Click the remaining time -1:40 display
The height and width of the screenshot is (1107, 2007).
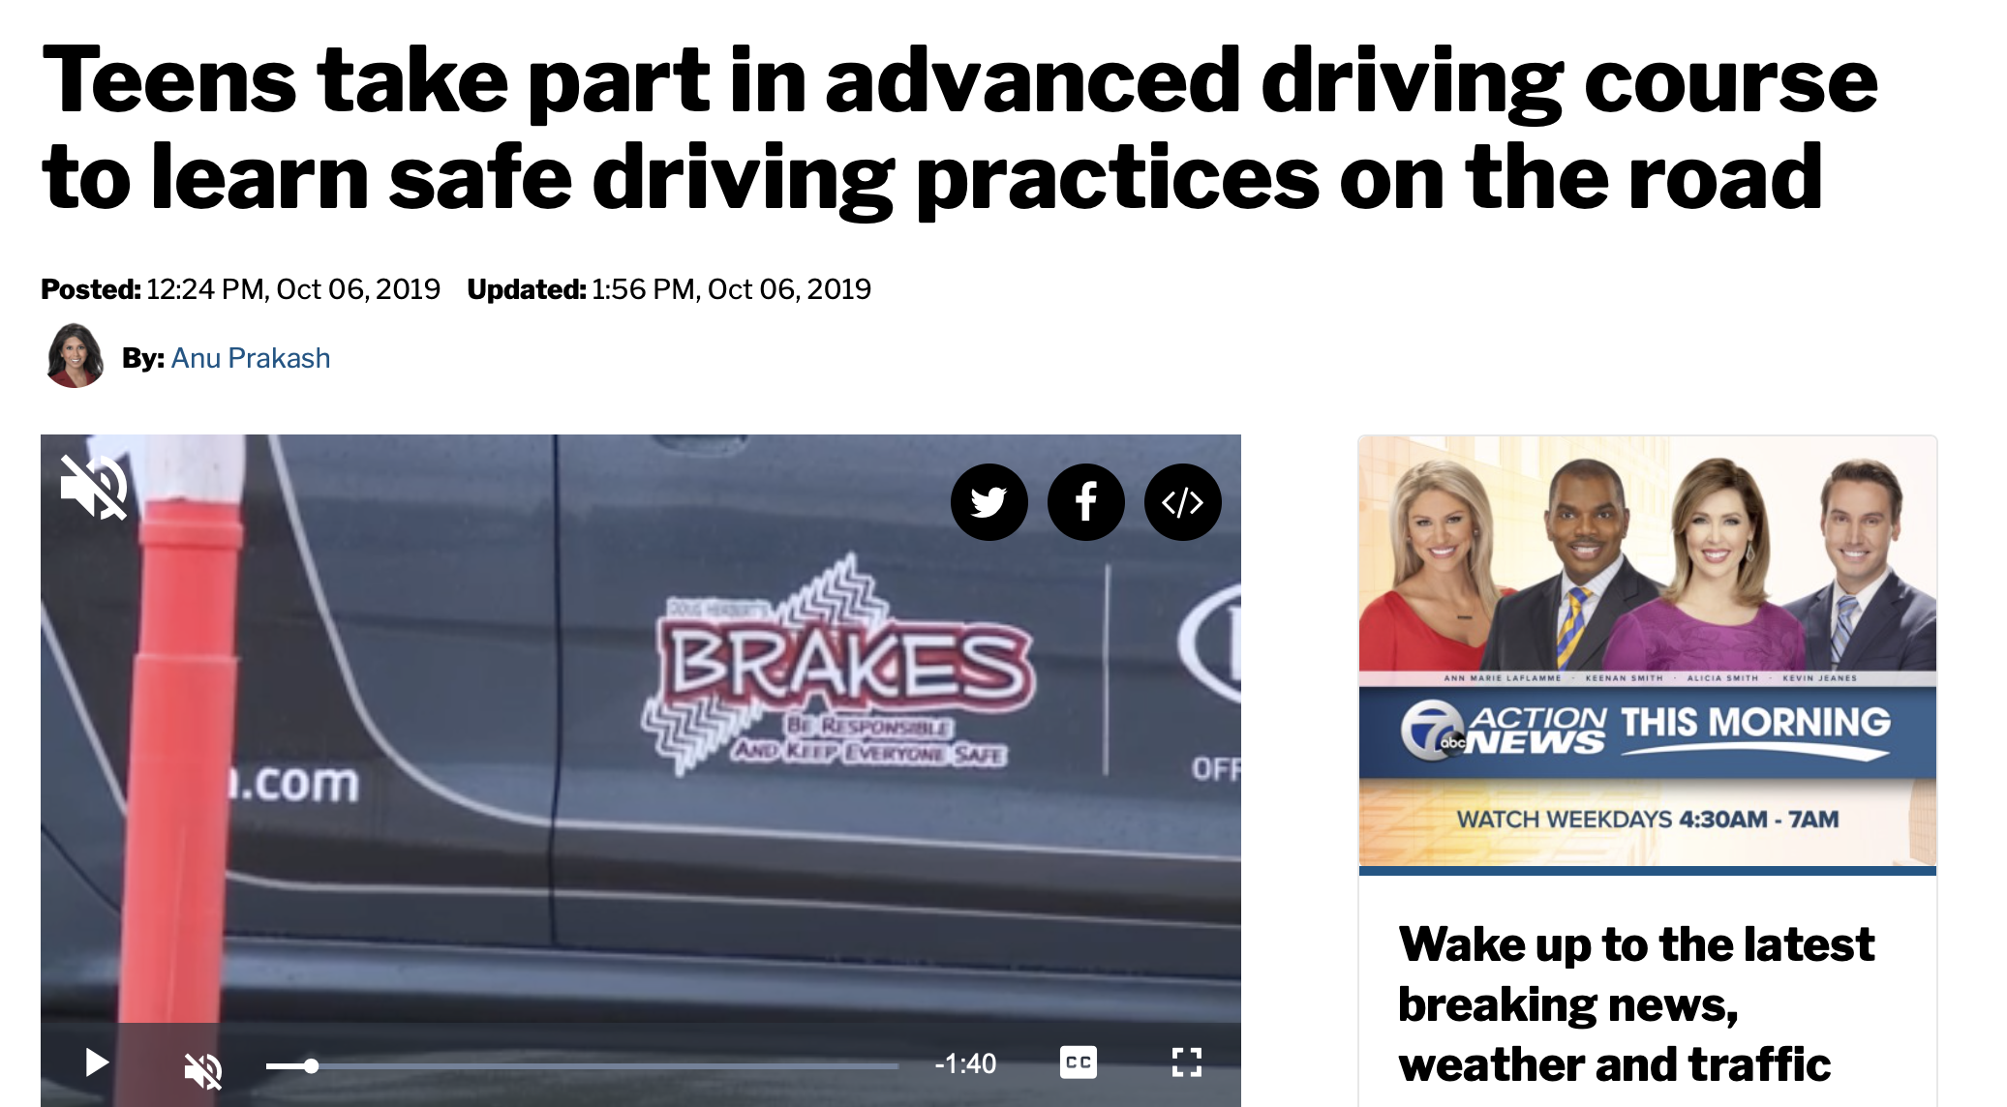coord(965,1063)
